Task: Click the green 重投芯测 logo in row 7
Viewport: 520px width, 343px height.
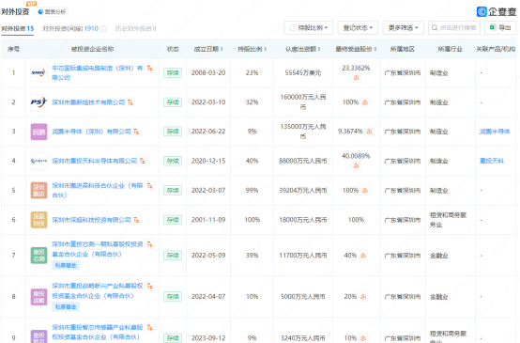Action: 38,256
